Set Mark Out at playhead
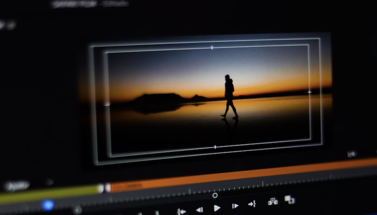 coord(157,213)
